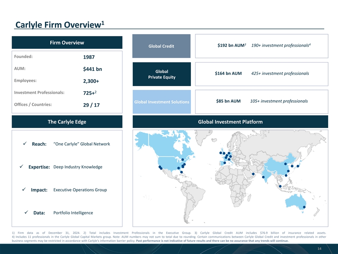338x254 pixels.
Task: Pick the southernmost Southeast Asia office dot
Action: point(280,186)
